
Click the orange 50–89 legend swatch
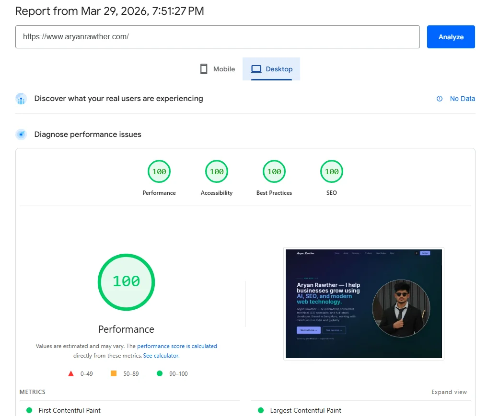[x=113, y=373]
